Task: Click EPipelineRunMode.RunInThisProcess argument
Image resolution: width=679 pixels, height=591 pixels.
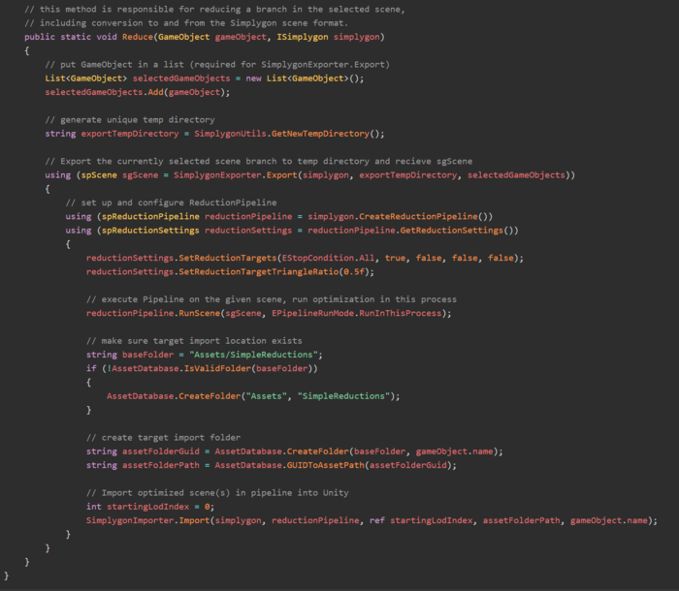Action: click(357, 313)
